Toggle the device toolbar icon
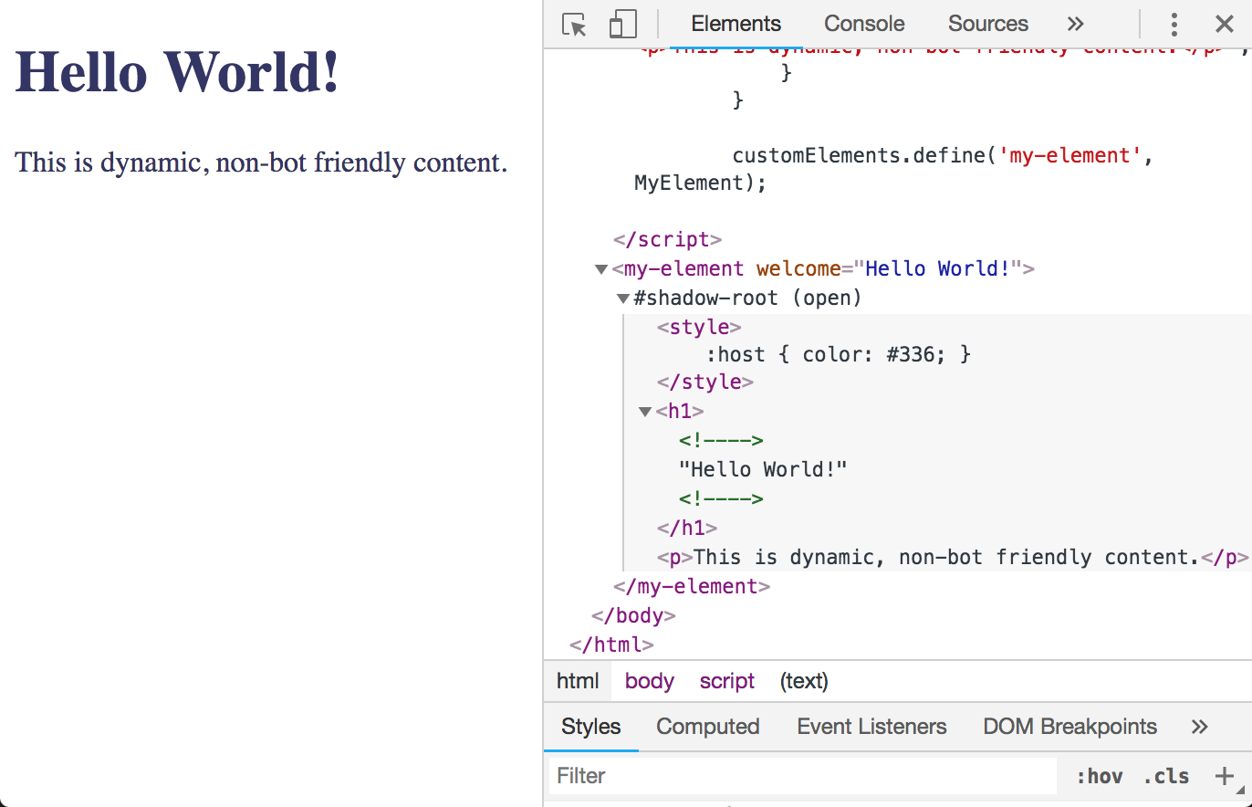This screenshot has height=807, width=1252. pyautogui.click(x=622, y=25)
